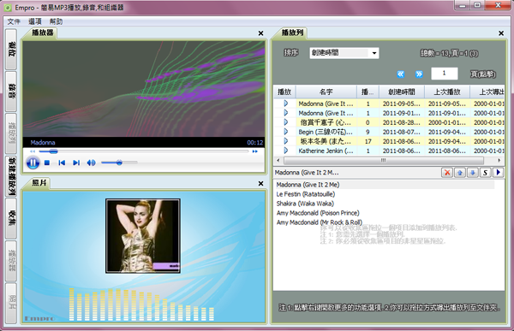The width and height of the screenshot is (514, 331).
Task: Go to the next playlist page
Action: [419, 74]
